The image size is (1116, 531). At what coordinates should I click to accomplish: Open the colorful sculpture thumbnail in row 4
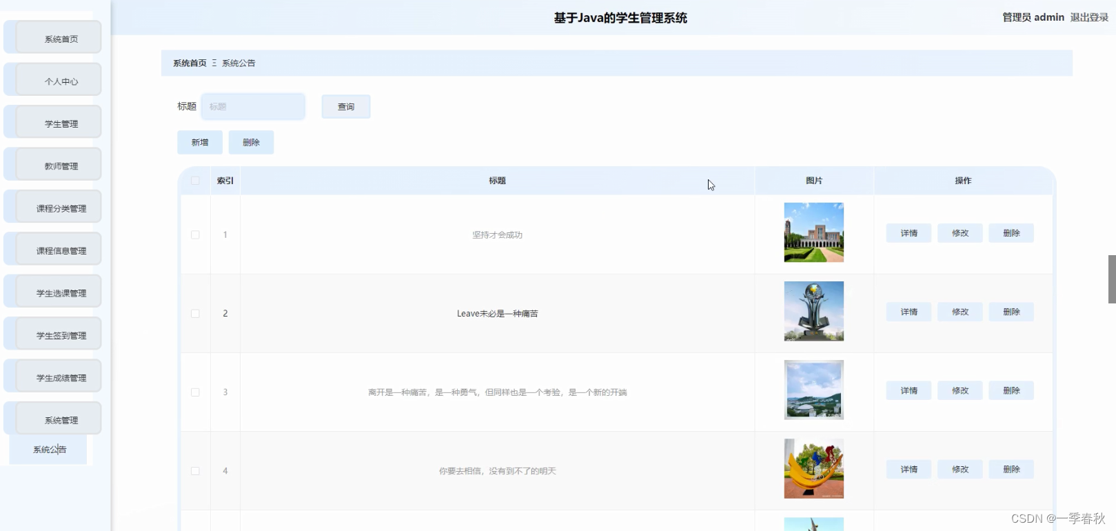814,468
